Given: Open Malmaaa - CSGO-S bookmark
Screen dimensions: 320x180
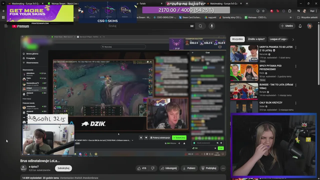Looking at the screenshot, I should (x=256, y=17).
